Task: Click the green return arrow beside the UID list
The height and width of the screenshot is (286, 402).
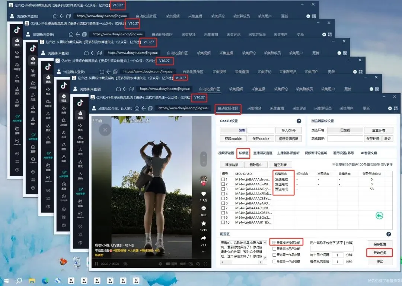Action: point(379,216)
